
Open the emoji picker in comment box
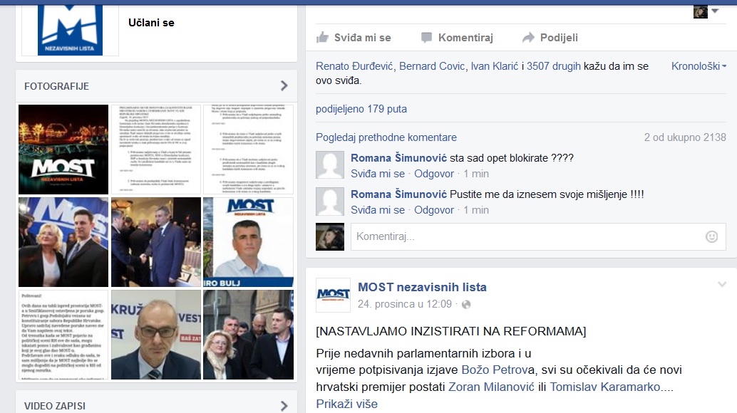(711, 236)
